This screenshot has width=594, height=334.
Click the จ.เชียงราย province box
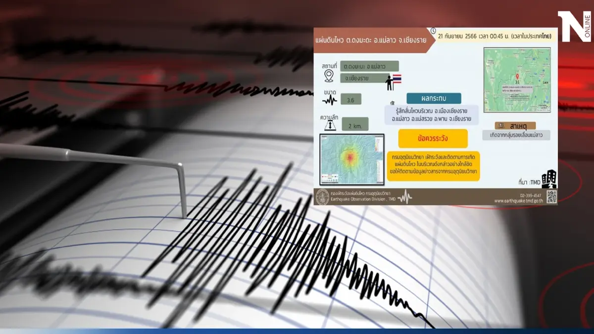pos(365,78)
